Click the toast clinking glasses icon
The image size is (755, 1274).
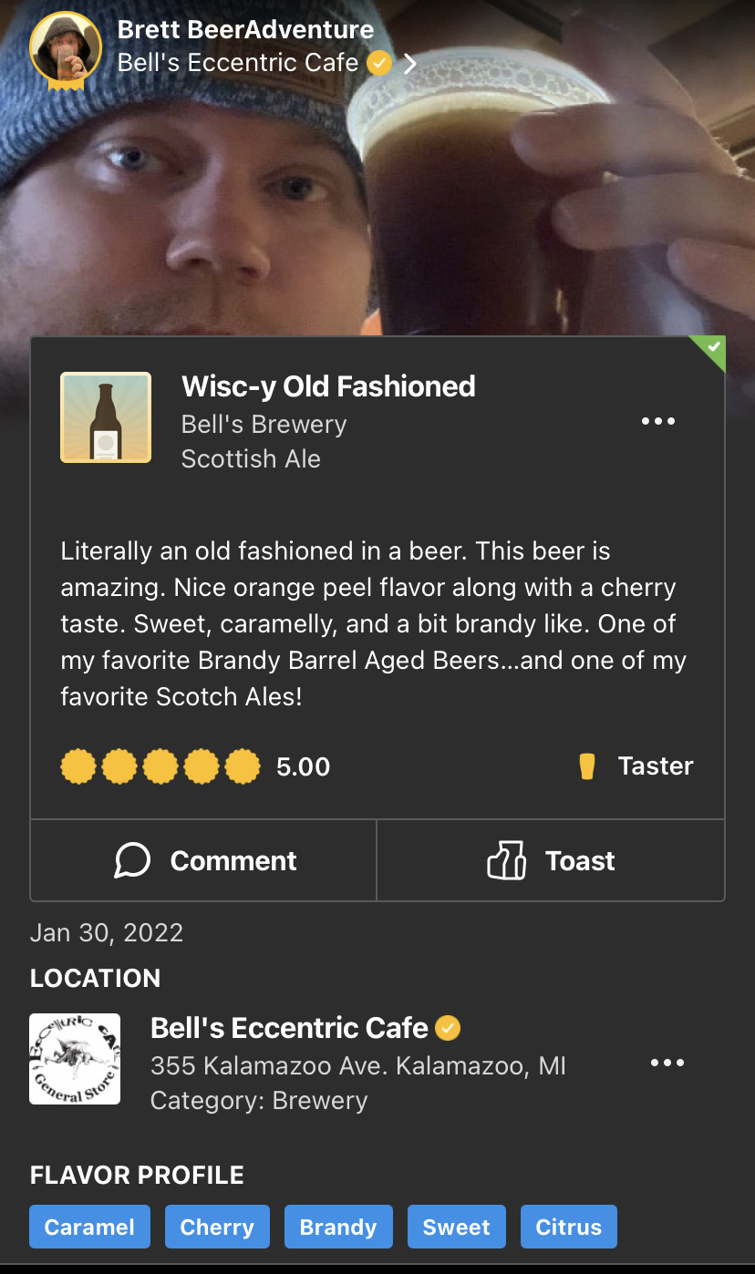507,860
